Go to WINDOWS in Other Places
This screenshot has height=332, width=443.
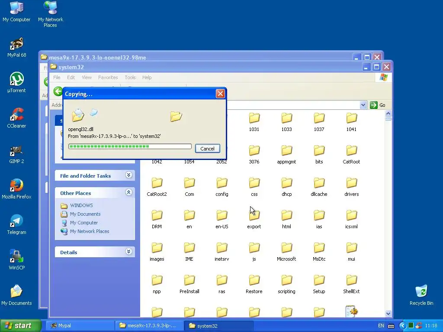81,205
